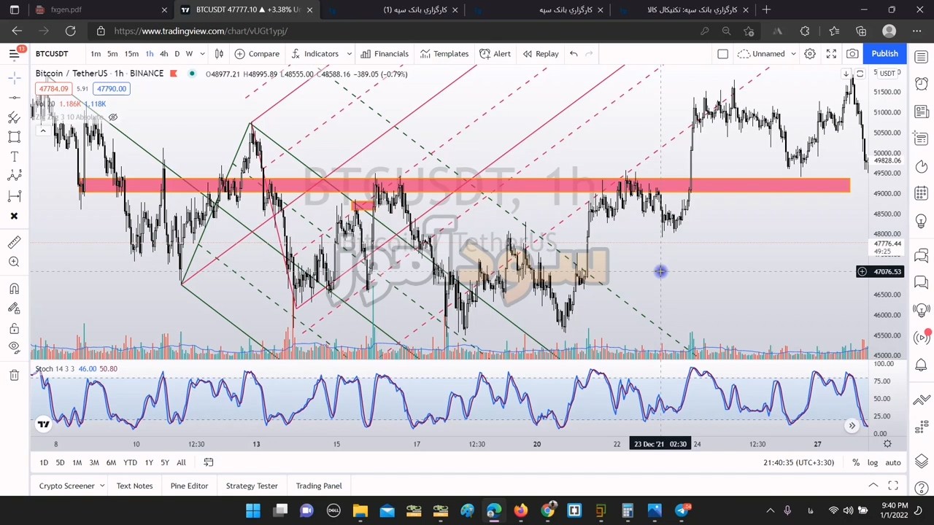
Task: Open the Unnamed layout dropdown
Action: point(766,53)
